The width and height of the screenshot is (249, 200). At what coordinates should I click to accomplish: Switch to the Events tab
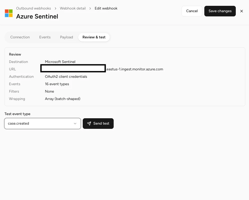[45, 37]
